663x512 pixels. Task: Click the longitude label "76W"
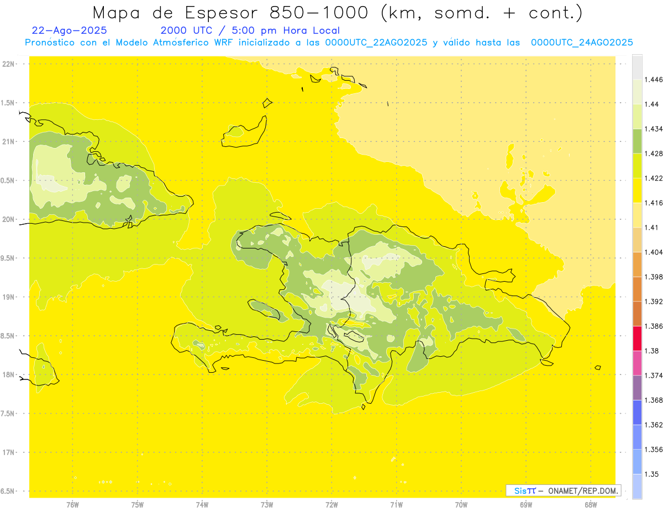[x=72, y=505]
